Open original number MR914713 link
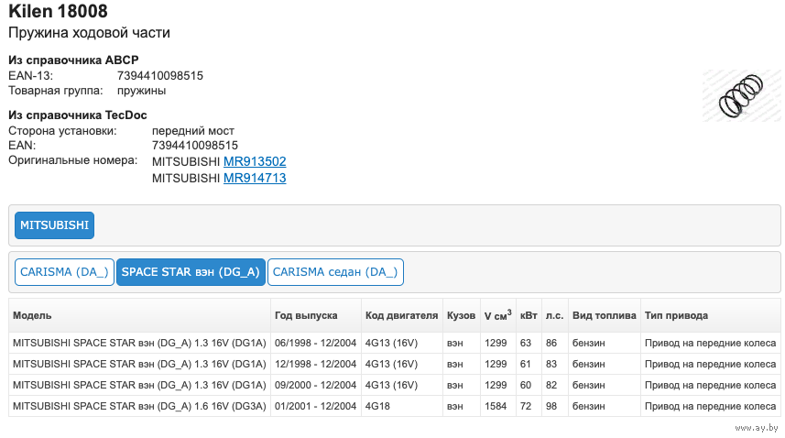Image resolution: width=785 pixels, height=438 pixels. 255,178
